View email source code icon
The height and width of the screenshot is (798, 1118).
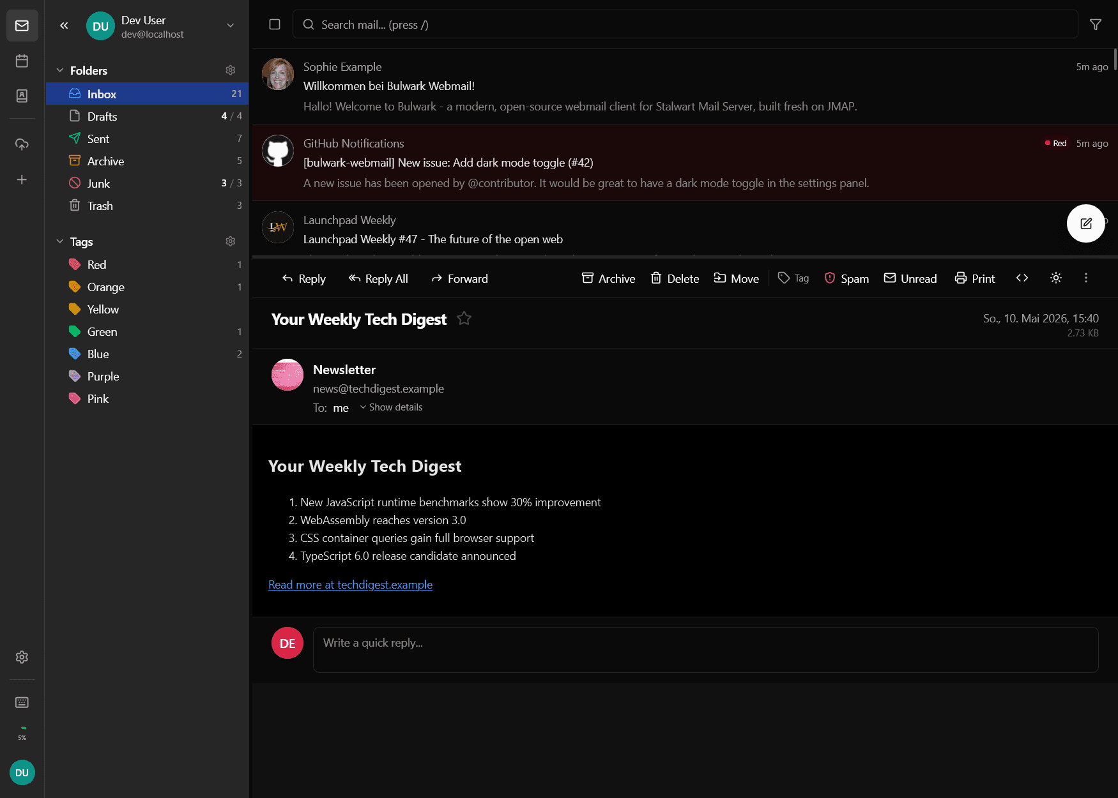(1022, 278)
